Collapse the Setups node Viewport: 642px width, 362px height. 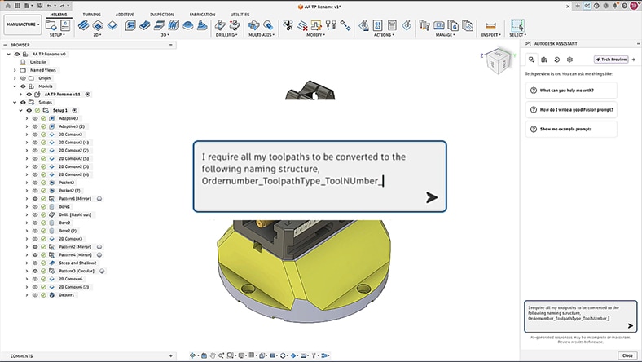15,103
